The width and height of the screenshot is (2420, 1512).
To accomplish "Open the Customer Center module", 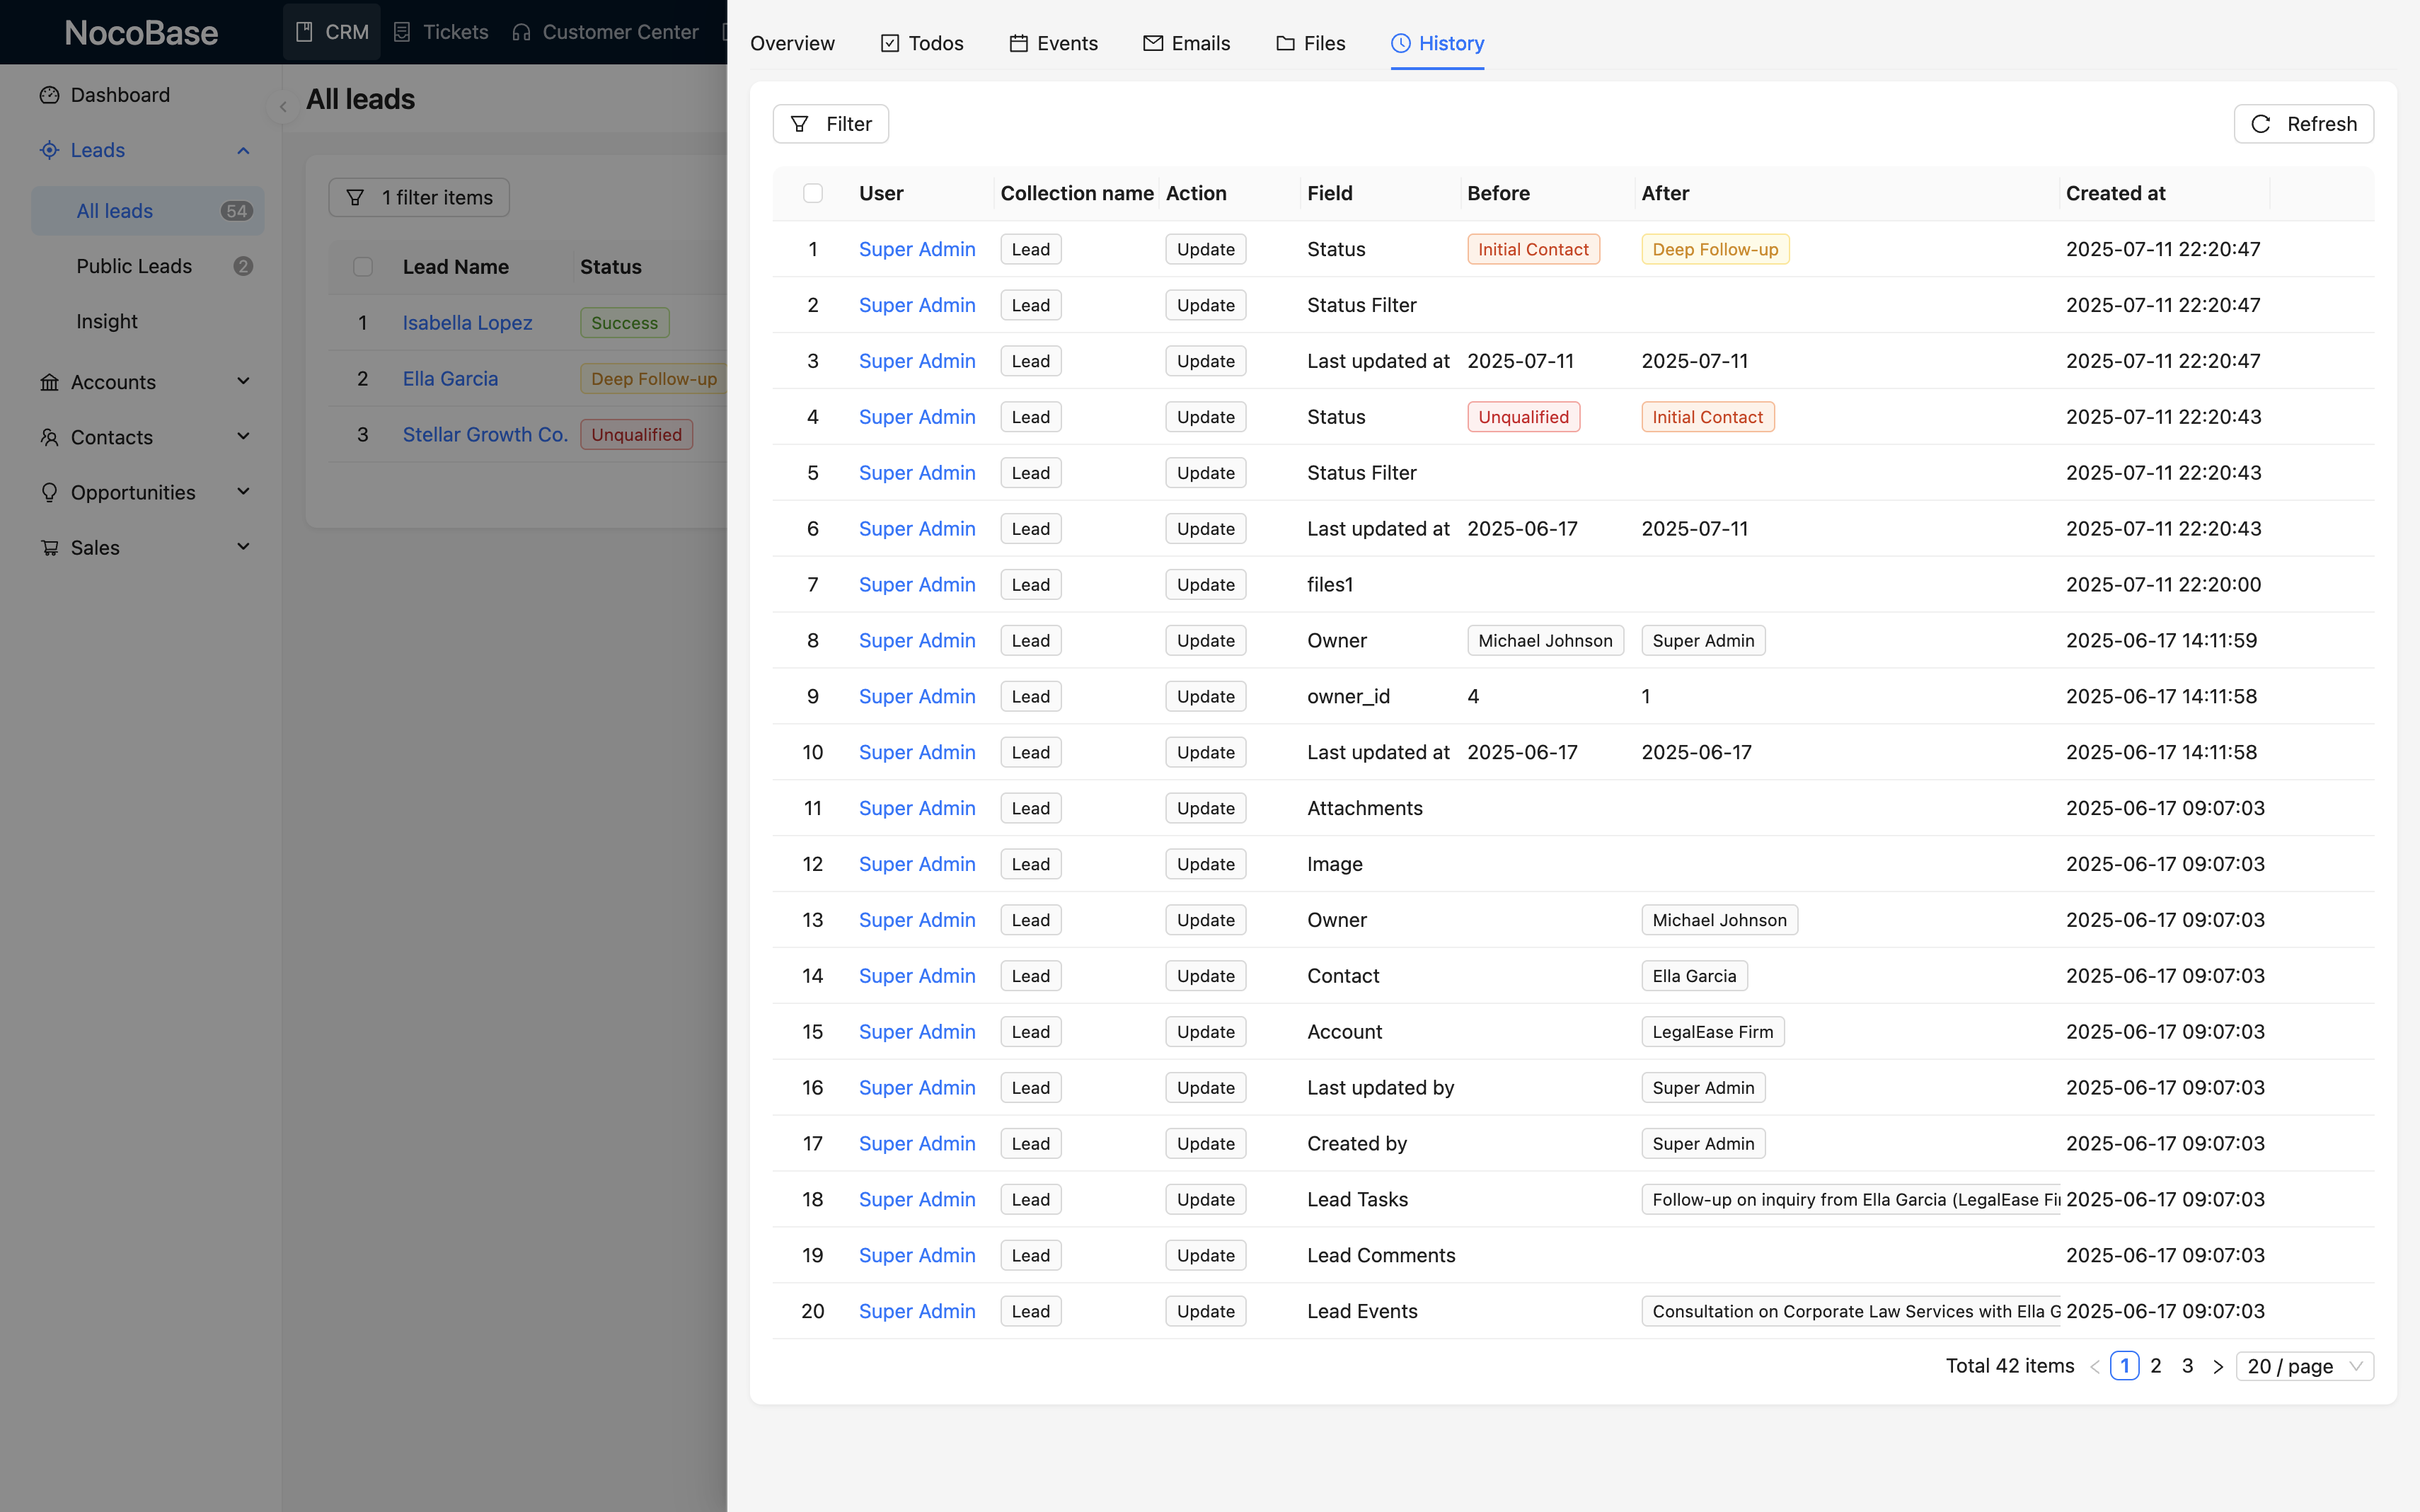I will (606, 32).
